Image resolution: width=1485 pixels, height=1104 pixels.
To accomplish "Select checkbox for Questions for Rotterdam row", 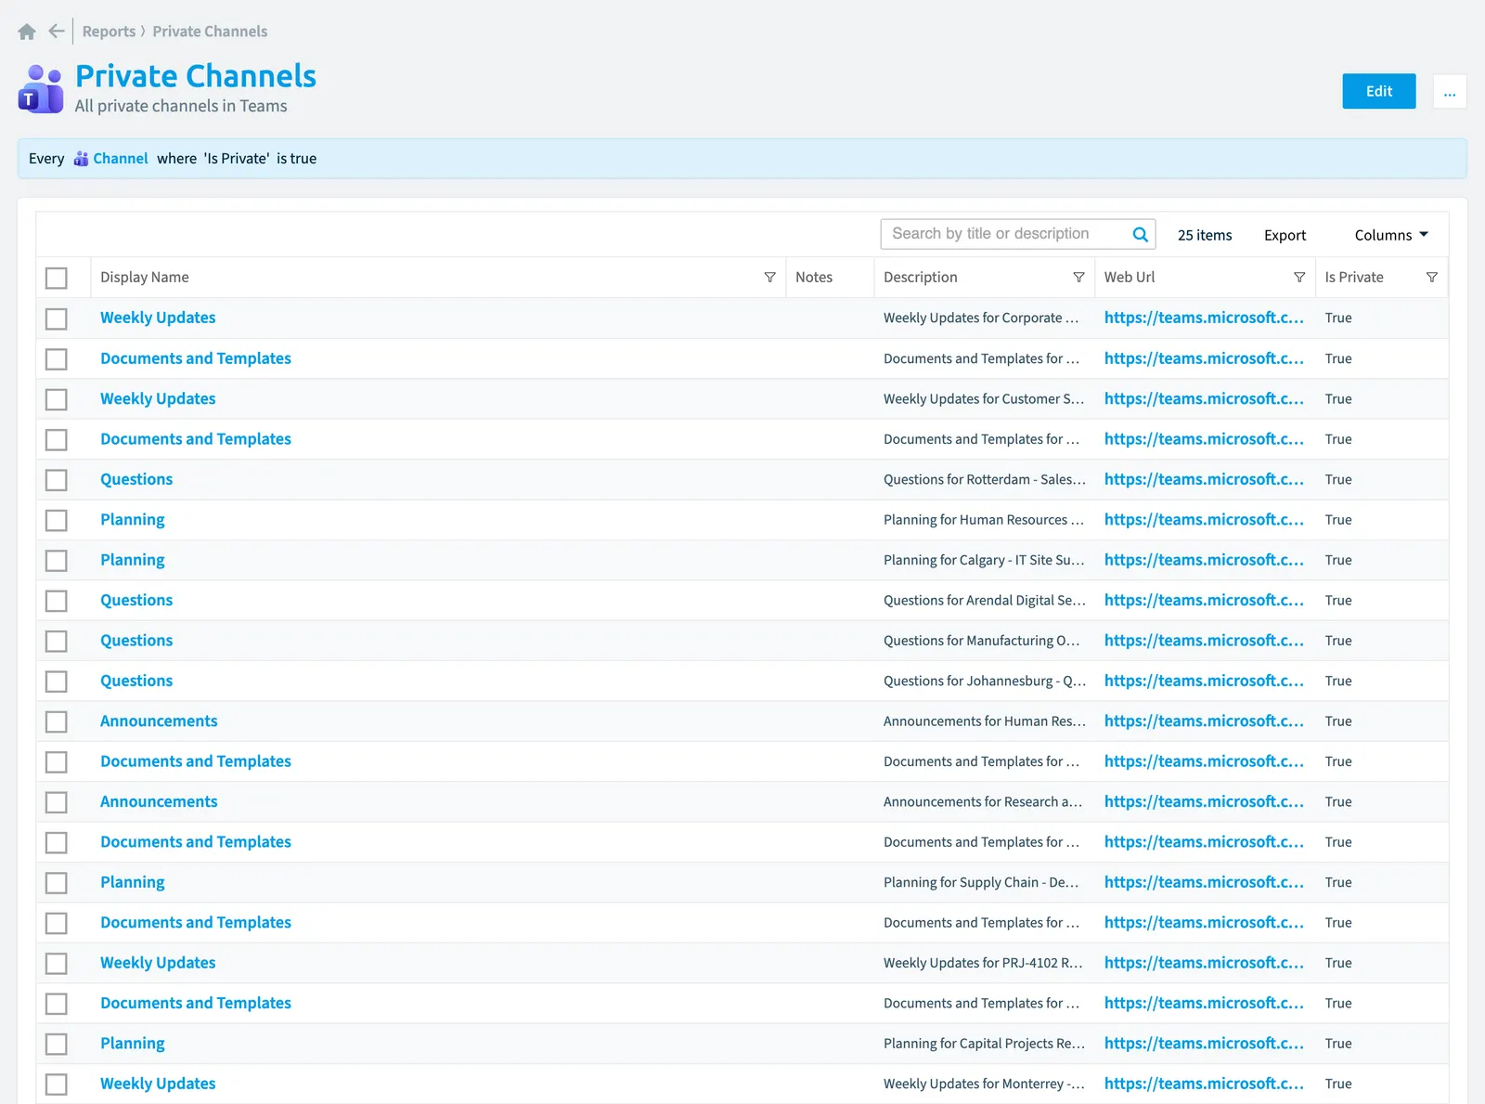I will [57, 480].
